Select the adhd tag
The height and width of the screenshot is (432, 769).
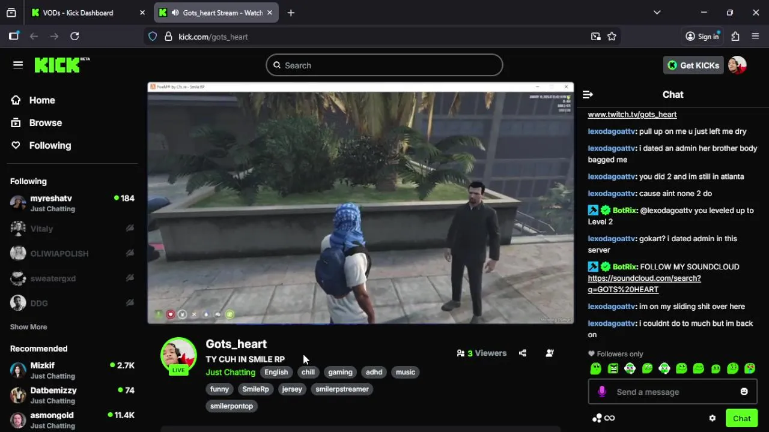point(374,373)
